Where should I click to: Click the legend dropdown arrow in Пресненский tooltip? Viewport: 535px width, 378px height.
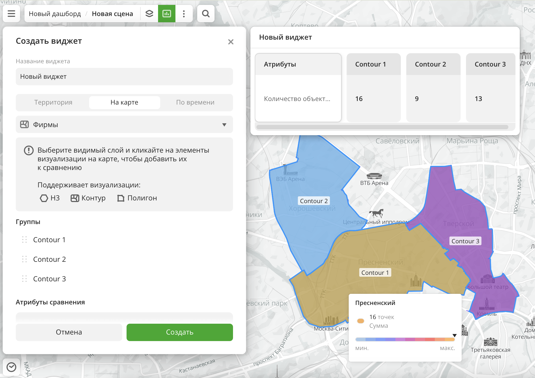tap(454, 335)
